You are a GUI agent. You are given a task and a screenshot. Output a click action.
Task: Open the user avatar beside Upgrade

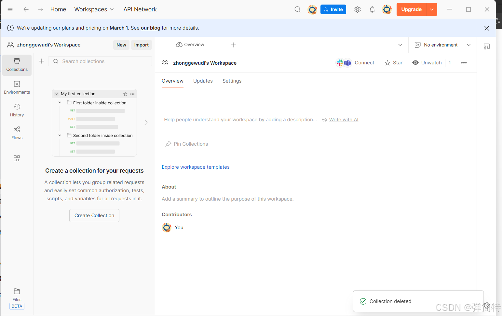387,9
